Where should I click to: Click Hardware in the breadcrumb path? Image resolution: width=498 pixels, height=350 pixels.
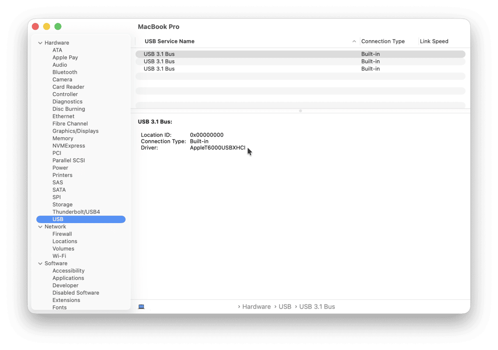coord(256,306)
